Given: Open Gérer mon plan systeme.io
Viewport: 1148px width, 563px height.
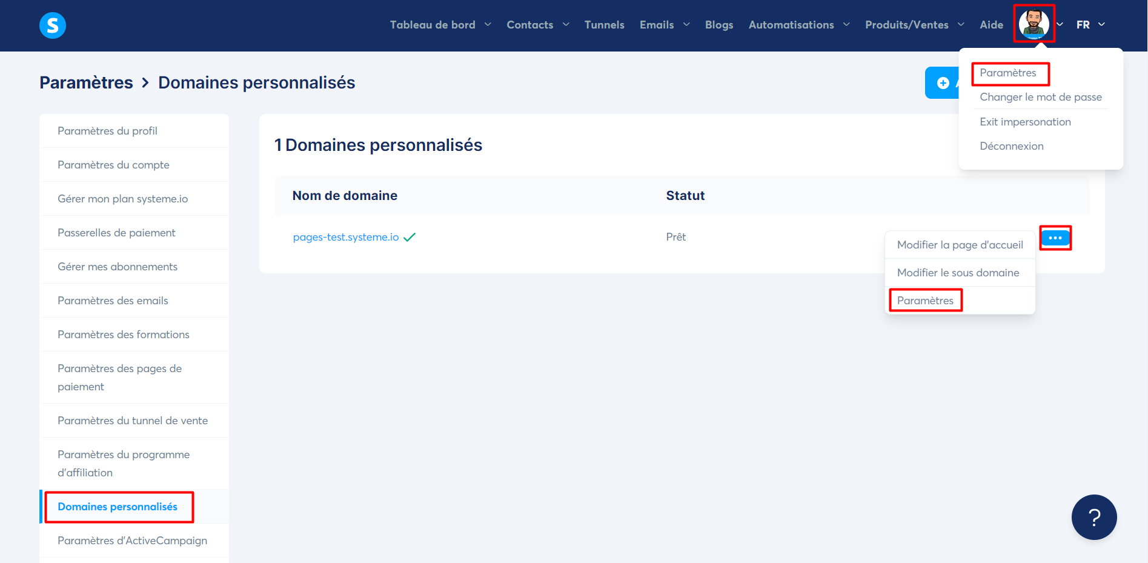Looking at the screenshot, I should coord(134,199).
